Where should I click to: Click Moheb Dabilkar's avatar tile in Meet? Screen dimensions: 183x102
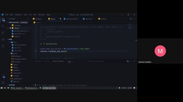tap(160, 51)
